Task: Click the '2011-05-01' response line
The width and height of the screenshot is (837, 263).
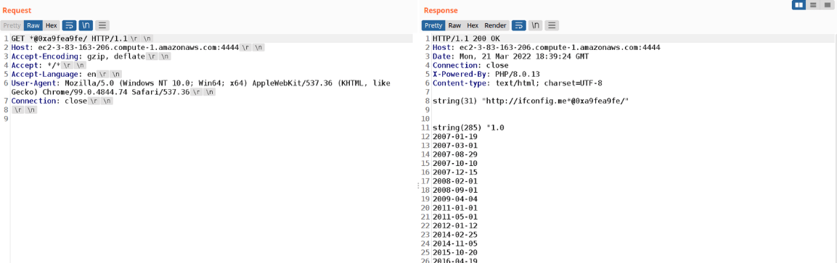Action: [x=455, y=217]
